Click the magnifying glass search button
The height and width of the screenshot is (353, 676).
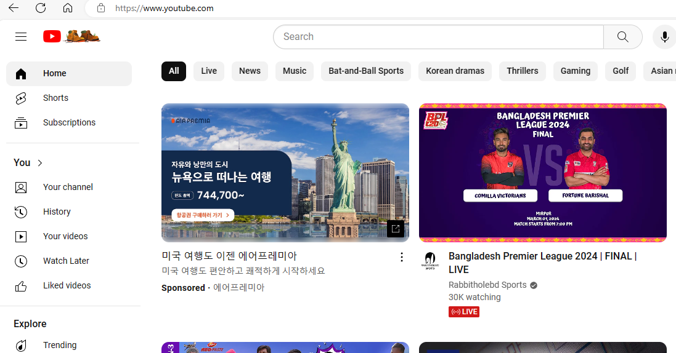coord(622,37)
